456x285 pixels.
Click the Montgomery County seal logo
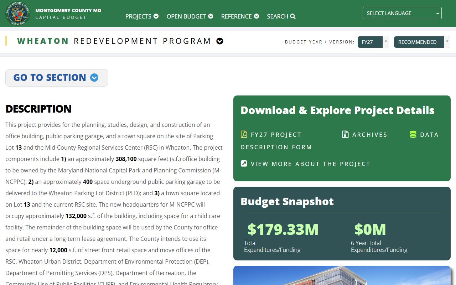(18, 13)
